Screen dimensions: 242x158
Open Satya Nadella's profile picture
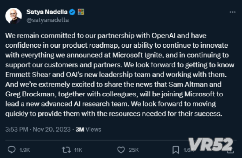[x=14, y=16]
